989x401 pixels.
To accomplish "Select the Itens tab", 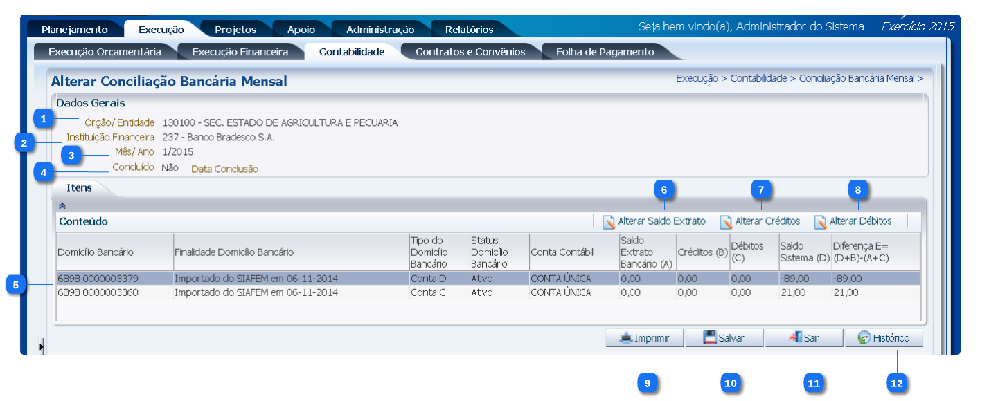I will pos(79,188).
